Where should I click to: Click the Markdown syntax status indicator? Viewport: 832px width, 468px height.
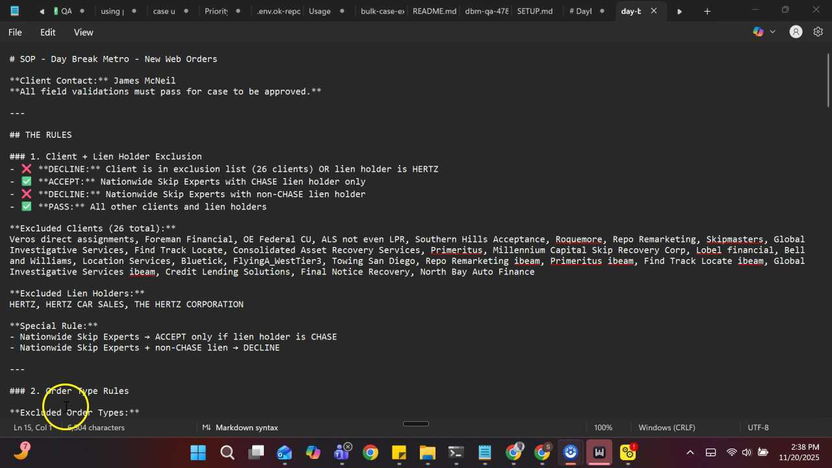(240, 428)
